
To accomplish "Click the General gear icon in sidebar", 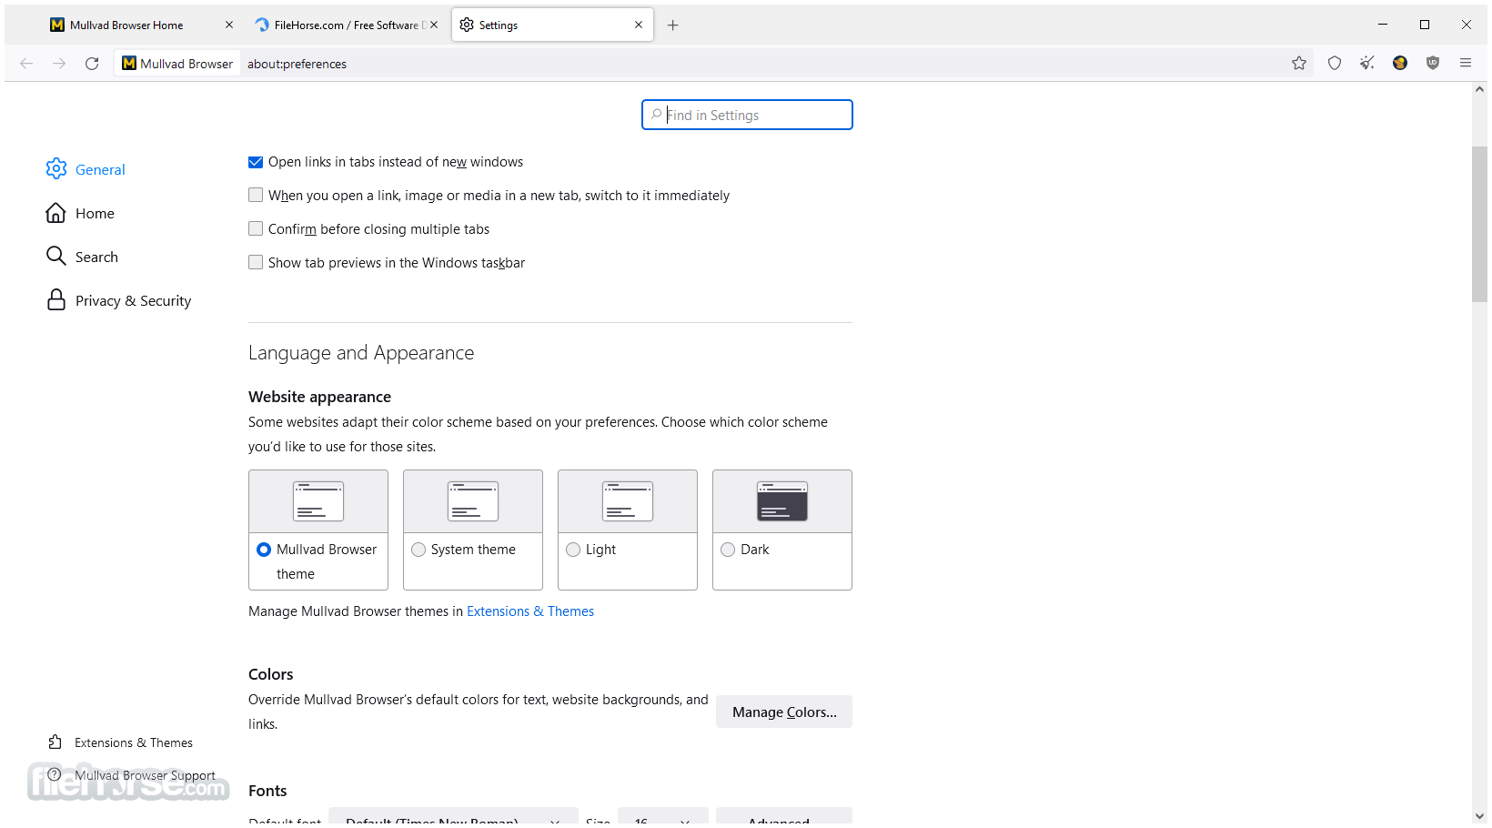I will (x=56, y=169).
